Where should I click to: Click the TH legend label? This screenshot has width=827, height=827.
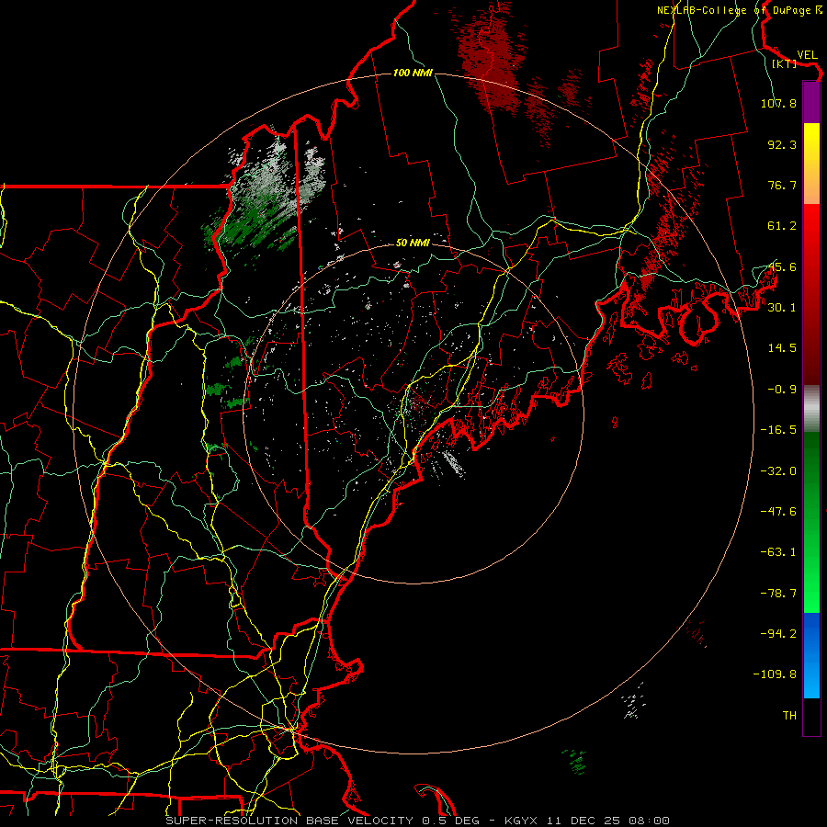(789, 716)
